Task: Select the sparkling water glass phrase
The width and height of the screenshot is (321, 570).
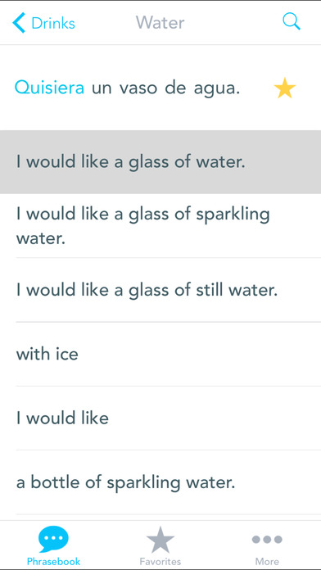Action: click(160, 226)
